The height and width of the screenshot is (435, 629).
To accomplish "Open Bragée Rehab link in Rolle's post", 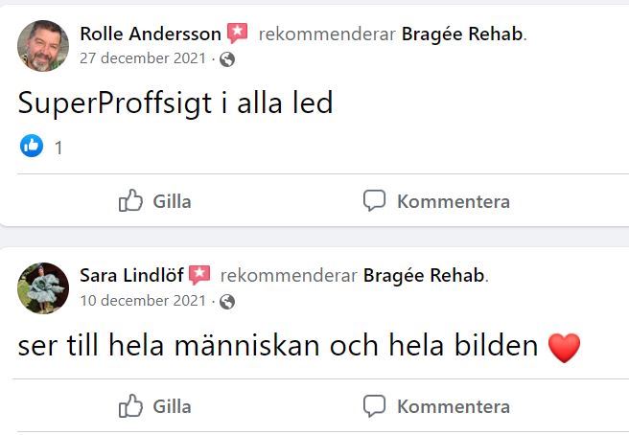I will pyautogui.click(x=462, y=34).
